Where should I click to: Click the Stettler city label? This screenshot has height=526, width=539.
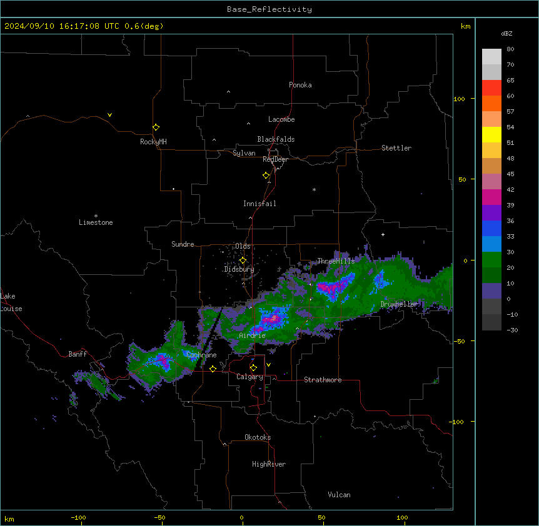tap(396, 148)
